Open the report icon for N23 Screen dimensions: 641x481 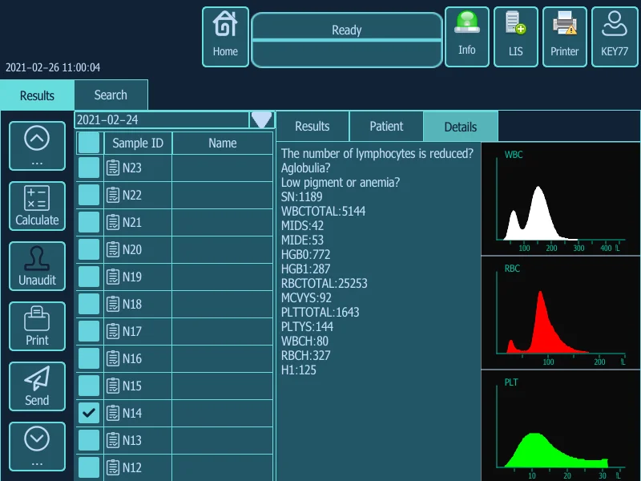(x=113, y=168)
